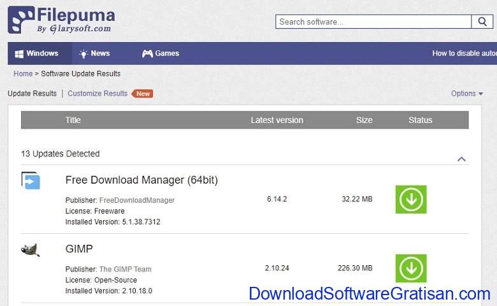497x306 pixels.
Task: Select the Update Results tab
Action: (x=32, y=94)
